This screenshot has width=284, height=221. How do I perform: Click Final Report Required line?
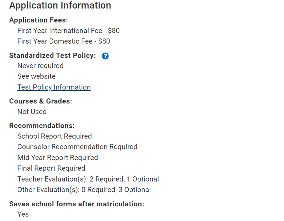[x=51, y=168]
